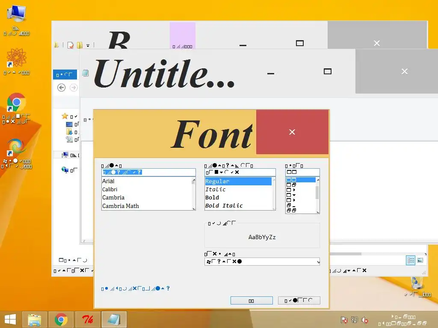Minimize the Notepad window
Viewport: 438px width, 328px height.
coord(271,73)
